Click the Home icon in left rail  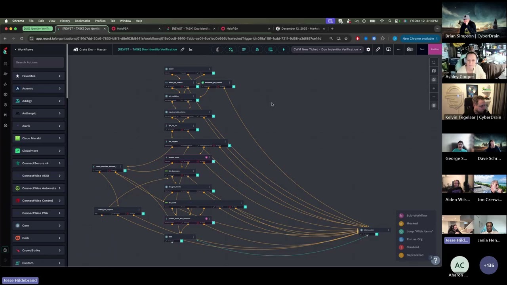click(x=6, y=63)
